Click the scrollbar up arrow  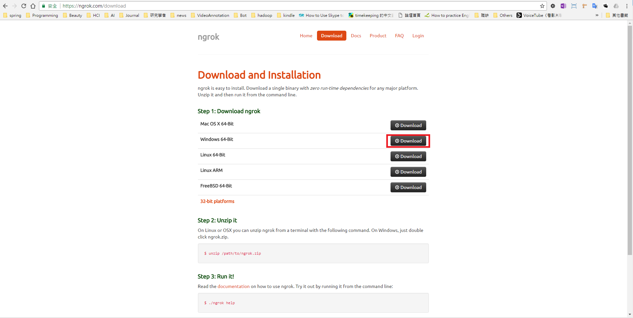point(630,23)
